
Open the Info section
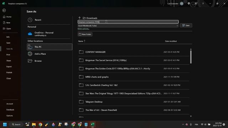point(8,37)
